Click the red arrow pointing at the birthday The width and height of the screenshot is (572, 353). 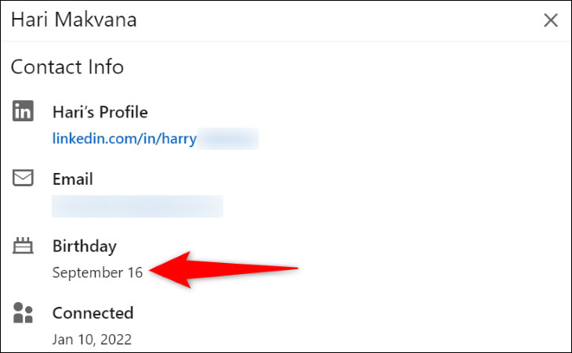[x=226, y=269]
